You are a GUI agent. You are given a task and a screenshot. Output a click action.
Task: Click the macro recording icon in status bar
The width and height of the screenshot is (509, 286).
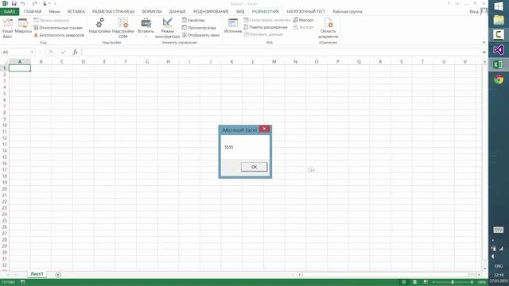click(x=23, y=282)
